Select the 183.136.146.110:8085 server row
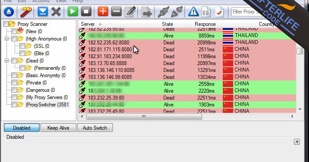309x162 pixels. click(187, 70)
